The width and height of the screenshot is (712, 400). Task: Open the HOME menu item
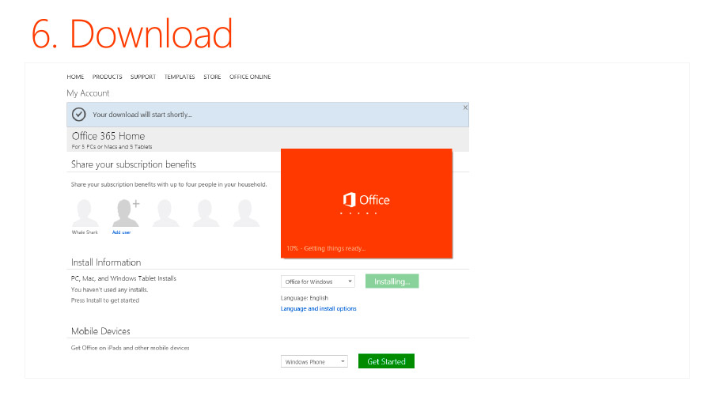click(x=75, y=77)
